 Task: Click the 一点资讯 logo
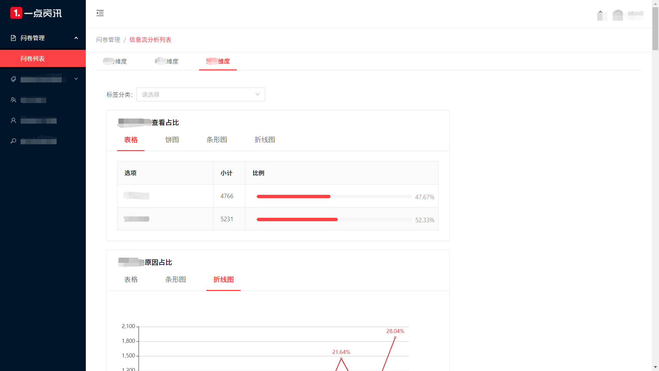pos(36,13)
